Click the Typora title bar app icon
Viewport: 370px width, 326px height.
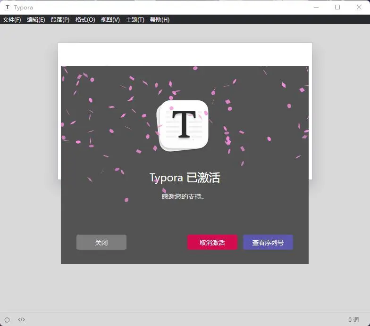click(8, 8)
